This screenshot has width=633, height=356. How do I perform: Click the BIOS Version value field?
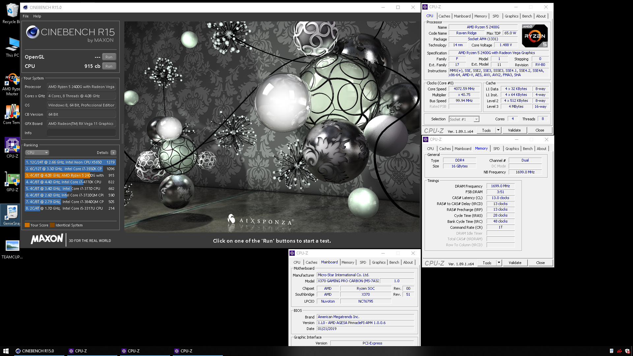(365, 323)
